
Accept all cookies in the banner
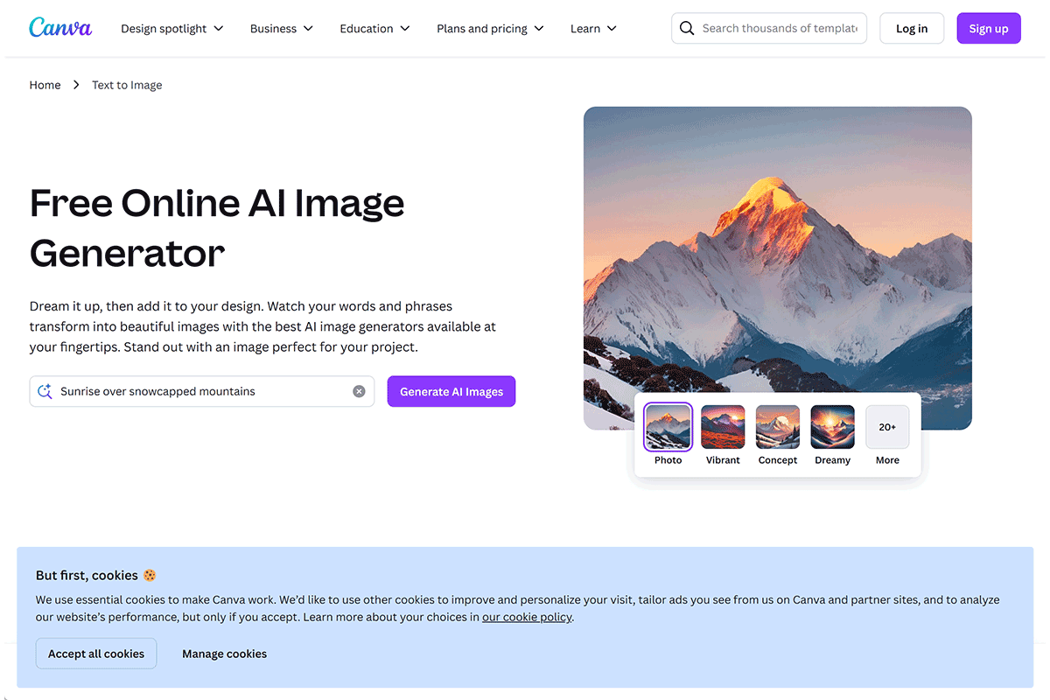coord(96,653)
